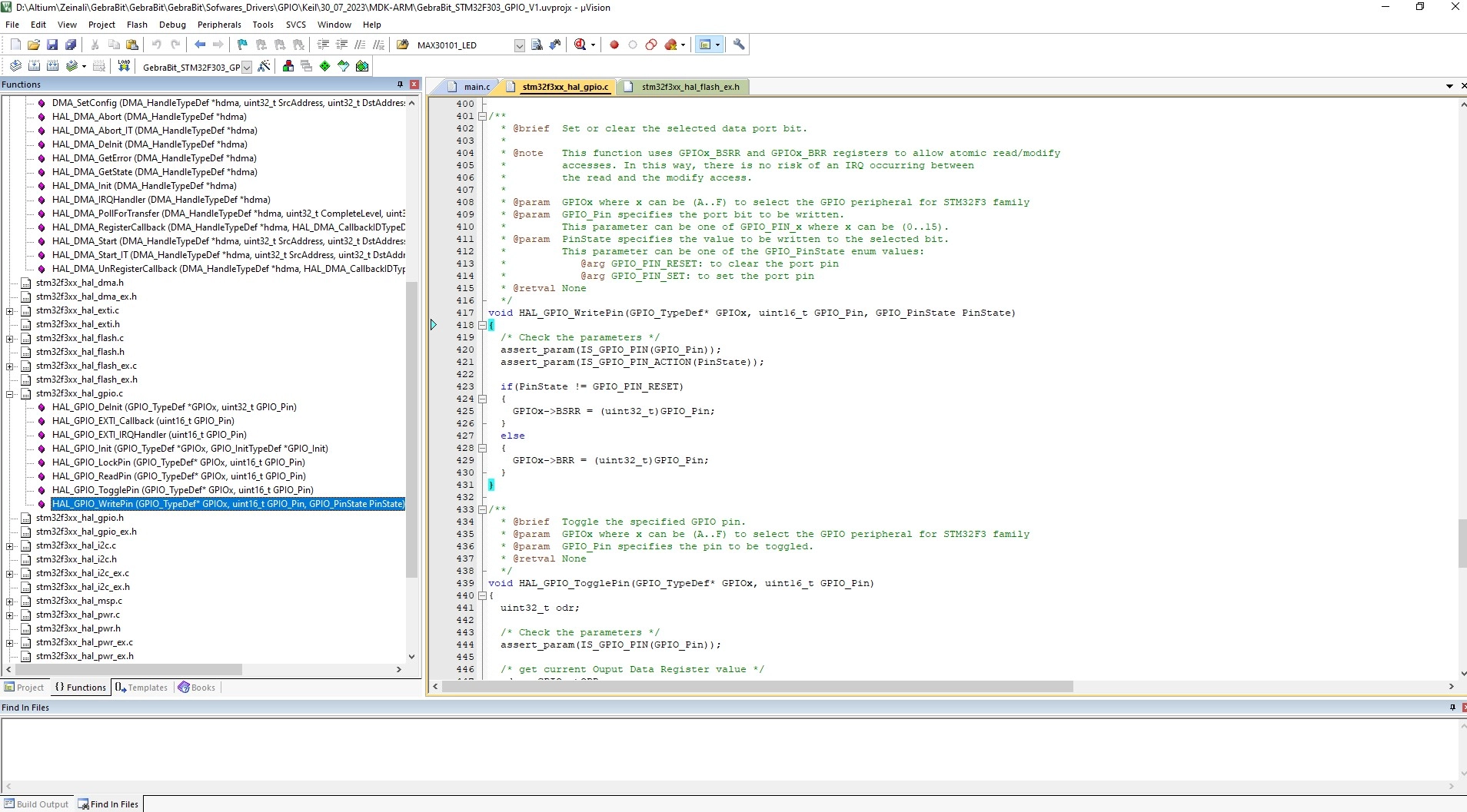Open the File menu
The height and width of the screenshot is (812, 1467).
12,25
